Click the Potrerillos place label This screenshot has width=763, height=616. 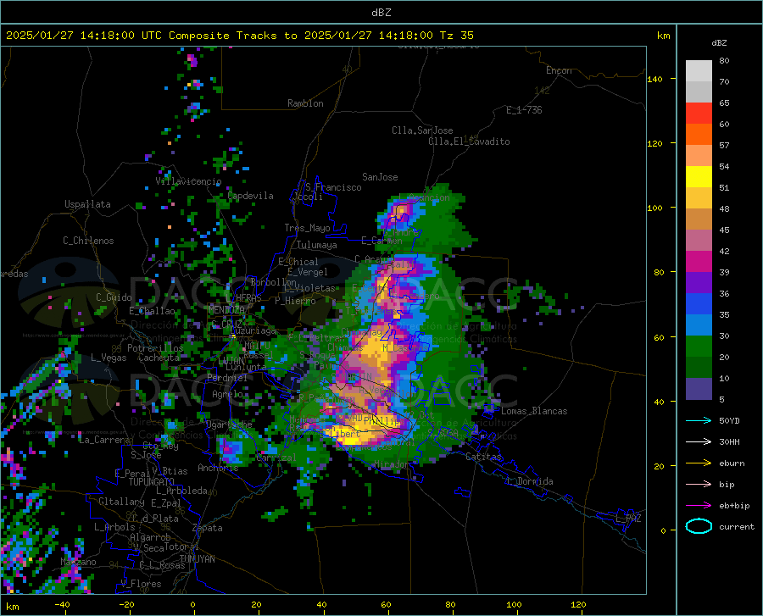155,348
